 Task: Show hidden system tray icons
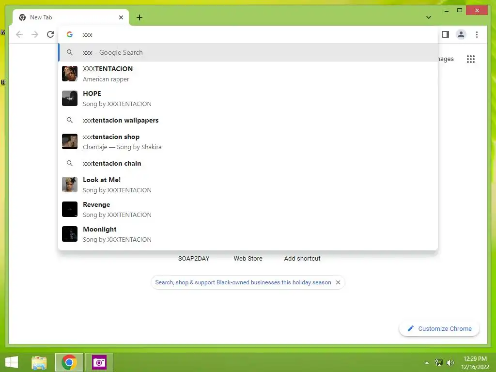coord(427,363)
